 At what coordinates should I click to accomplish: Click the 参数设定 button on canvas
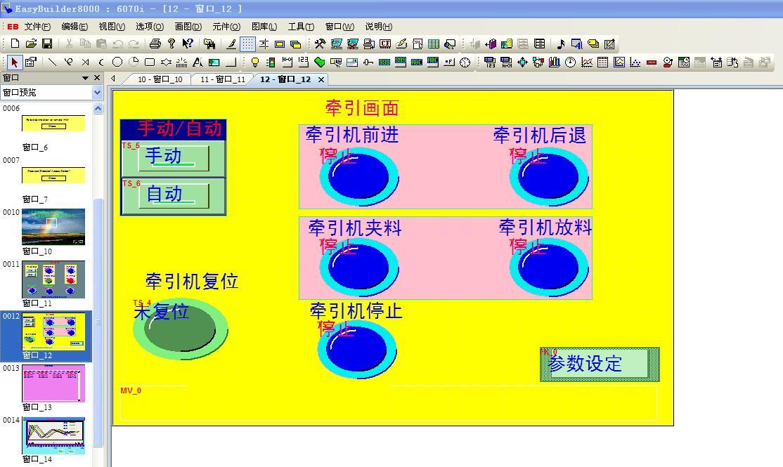pos(599,364)
